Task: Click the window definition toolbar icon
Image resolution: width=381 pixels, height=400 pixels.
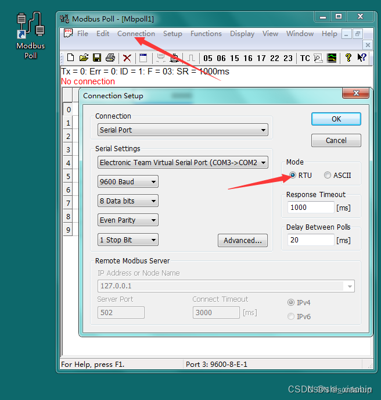Action: (x=143, y=58)
